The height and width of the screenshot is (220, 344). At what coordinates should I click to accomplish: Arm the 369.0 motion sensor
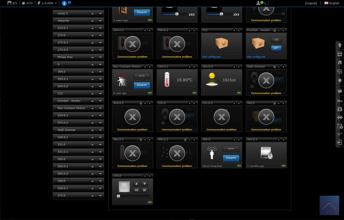click(231, 149)
